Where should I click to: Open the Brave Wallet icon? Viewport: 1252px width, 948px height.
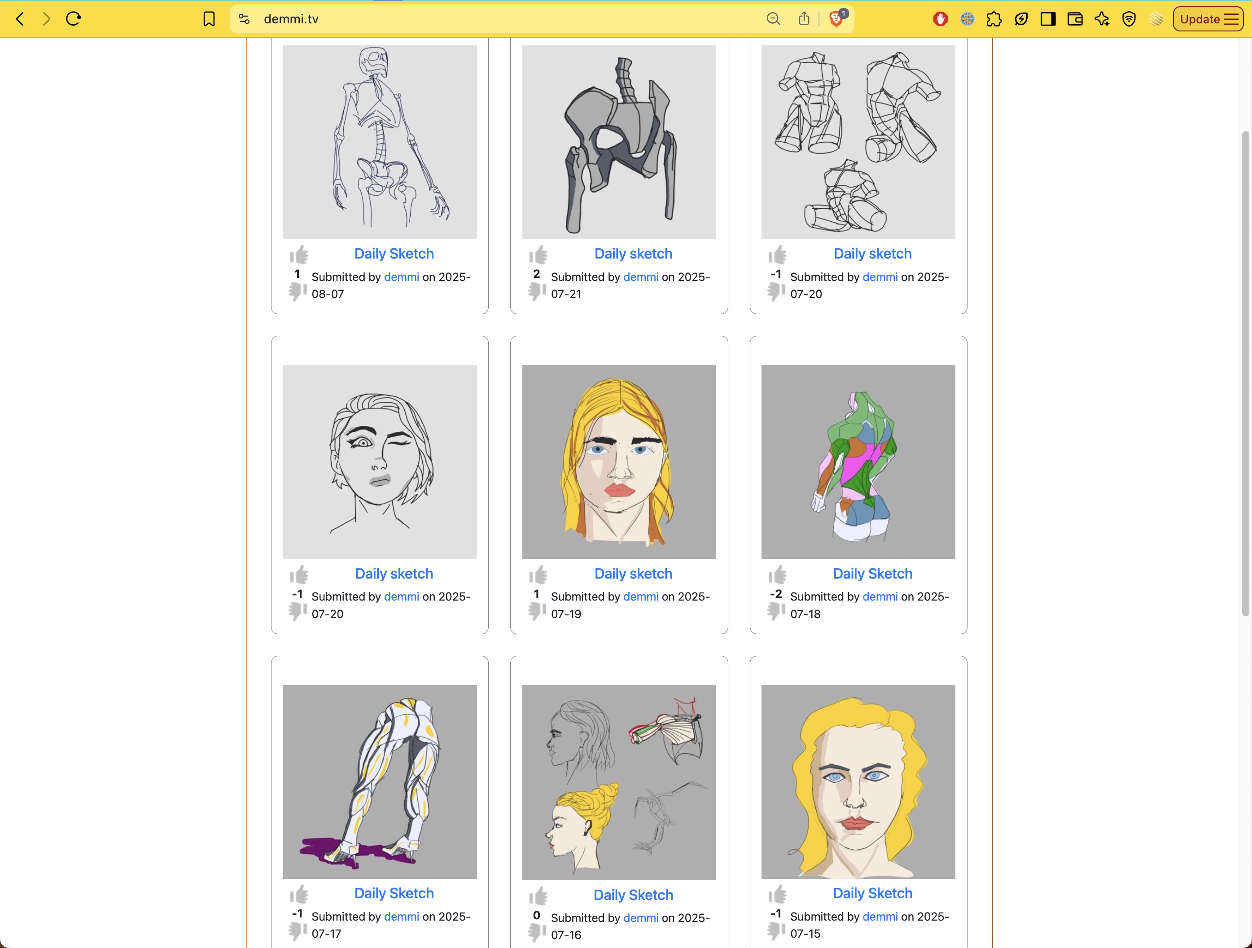[x=1075, y=19]
